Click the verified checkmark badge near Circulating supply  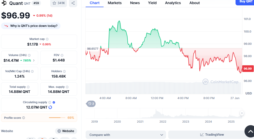pos(54,102)
